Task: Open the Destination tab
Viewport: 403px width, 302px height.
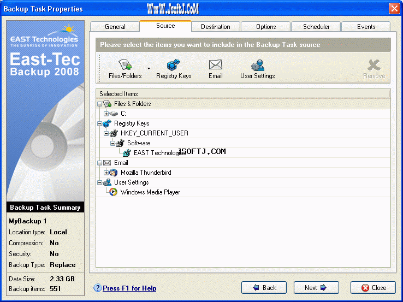Action: click(x=215, y=27)
